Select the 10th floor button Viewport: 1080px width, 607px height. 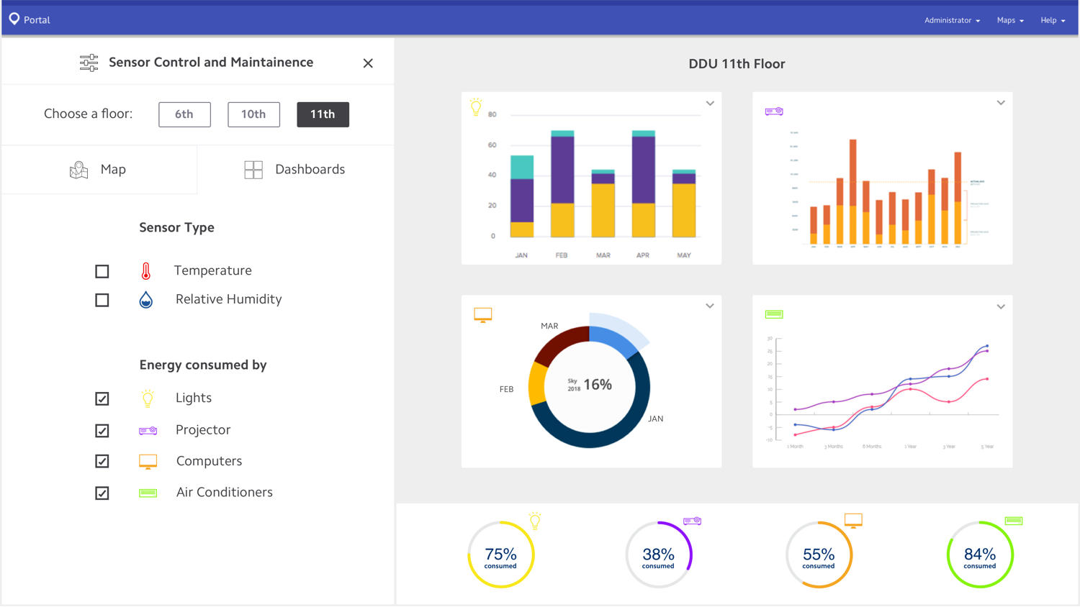pos(253,114)
